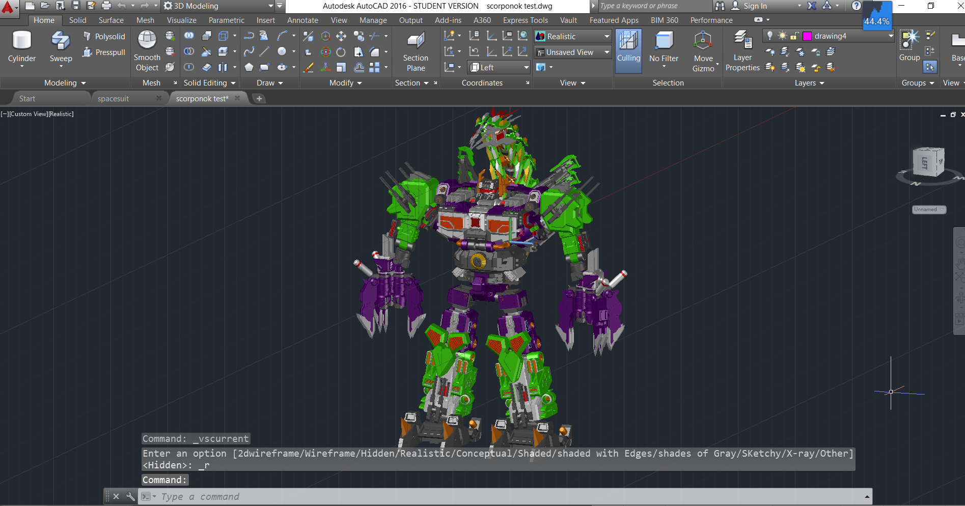Switch to the Visualize ribbon tab
This screenshot has height=506, width=965.
click(181, 20)
